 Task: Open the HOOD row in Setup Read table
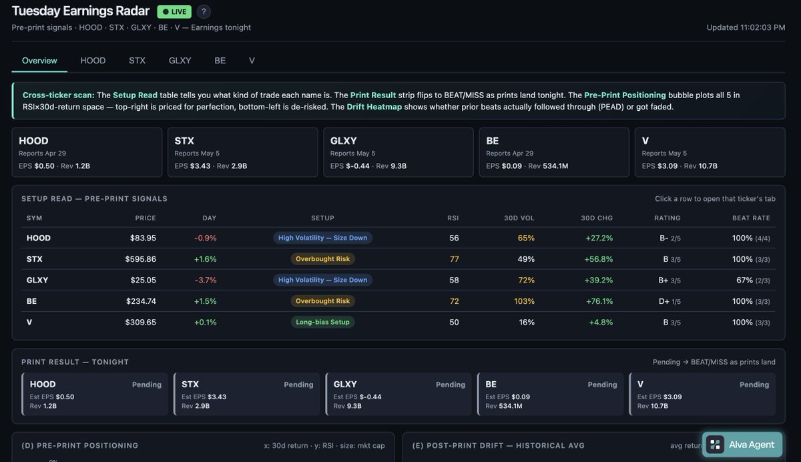tap(398, 238)
